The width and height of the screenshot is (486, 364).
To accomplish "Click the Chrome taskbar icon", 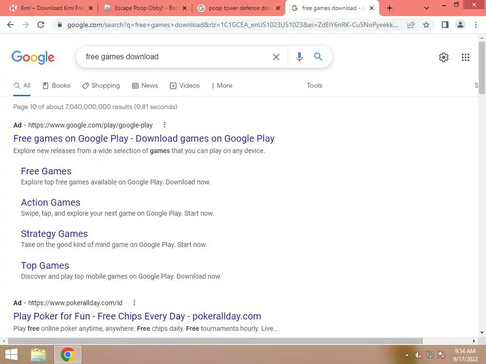I will pos(67,355).
